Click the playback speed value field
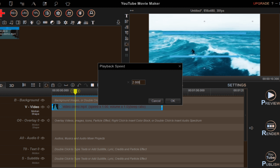Image resolution: width=280 pixels, height=168 pixels. [x=138, y=82]
